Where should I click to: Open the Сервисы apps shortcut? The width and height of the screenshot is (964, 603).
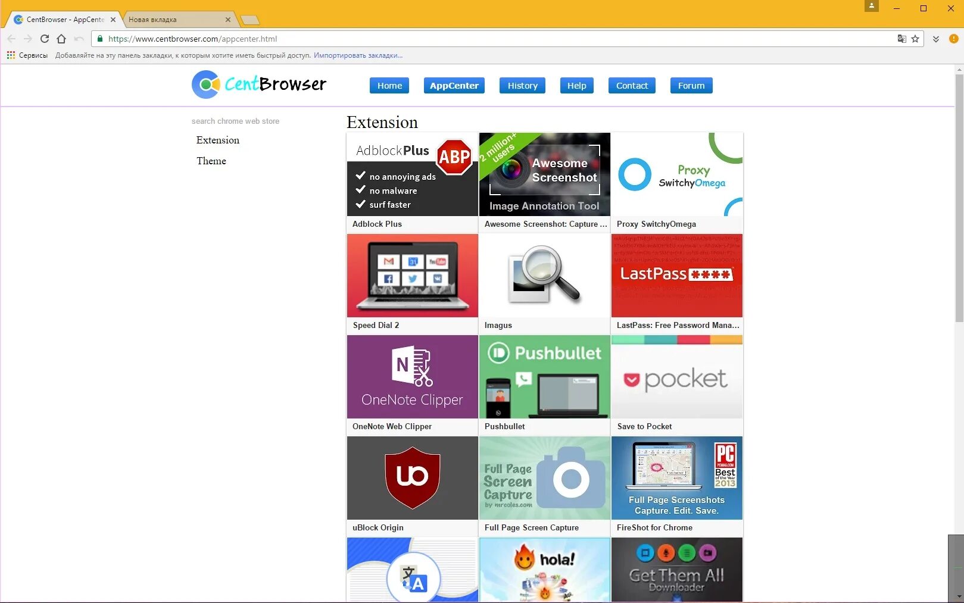click(27, 55)
